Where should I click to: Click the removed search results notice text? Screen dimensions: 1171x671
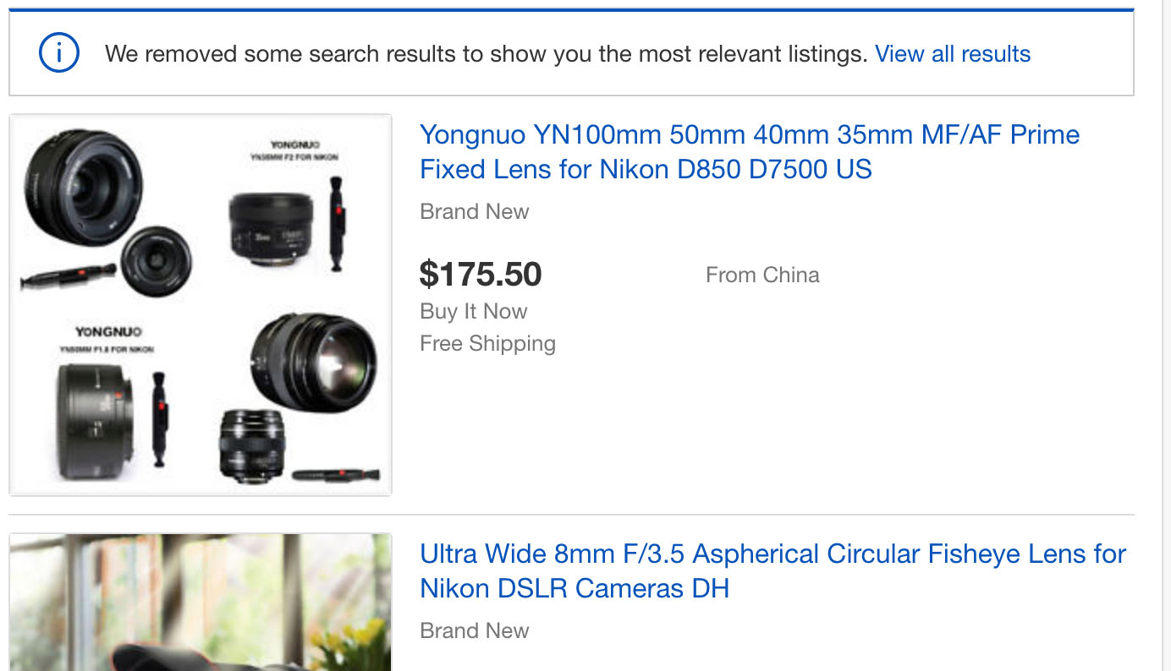click(486, 54)
